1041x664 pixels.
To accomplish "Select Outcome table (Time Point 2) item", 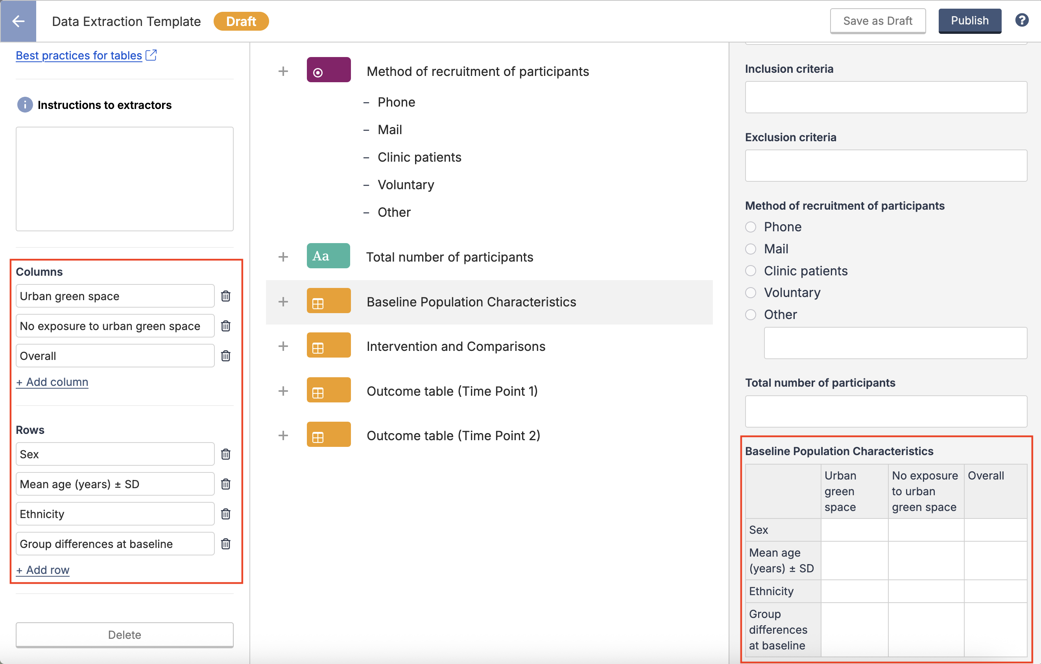I will (x=453, y=435).
